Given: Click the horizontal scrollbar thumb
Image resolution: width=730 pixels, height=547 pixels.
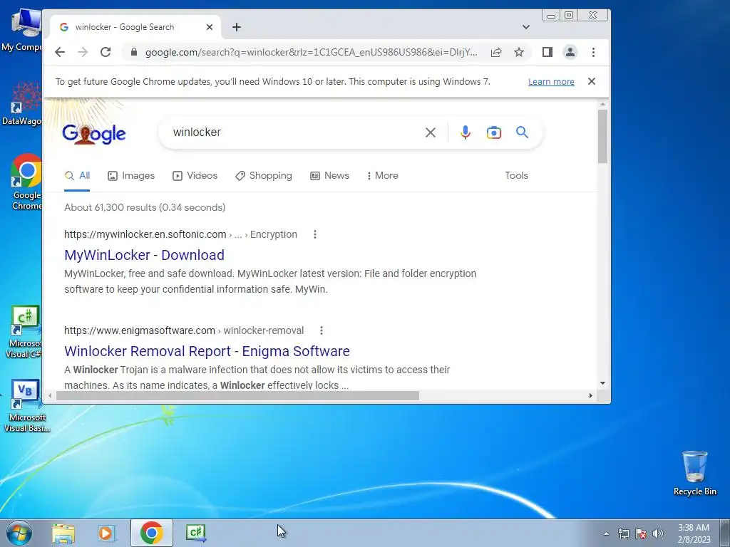Looking at the screenshot, I should (237, 396).
